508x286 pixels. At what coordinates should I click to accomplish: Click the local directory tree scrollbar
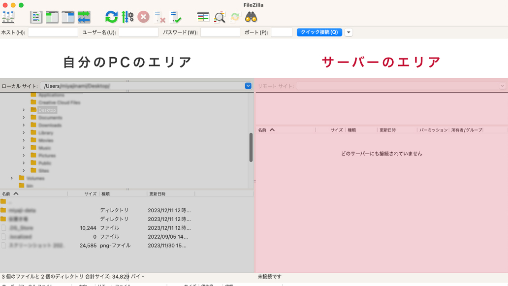pyautogui.click(x=251, y=147)
